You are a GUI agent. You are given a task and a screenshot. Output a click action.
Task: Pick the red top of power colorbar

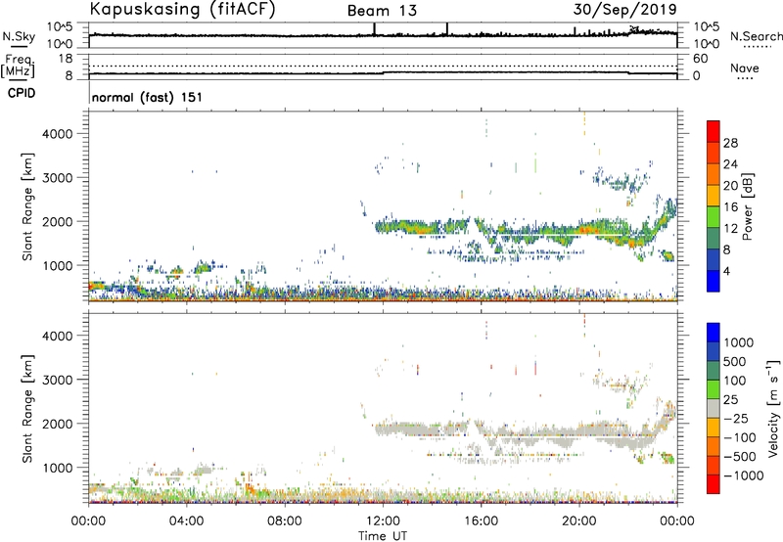(x=714, y=132)
